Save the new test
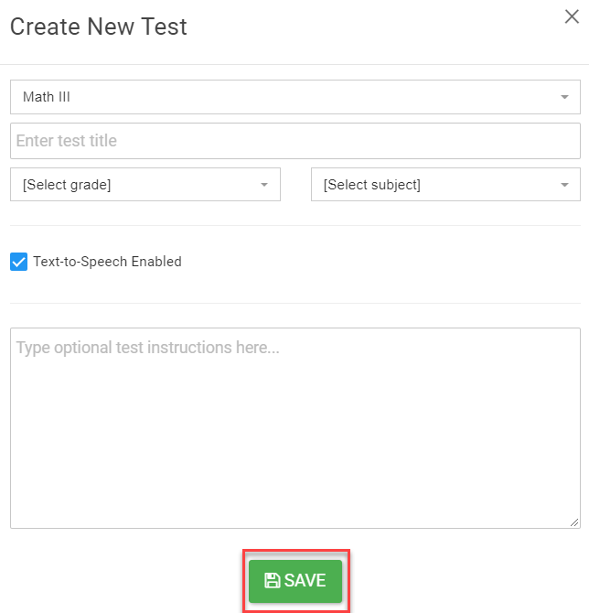The image size is (589, 613). [295, 581]
